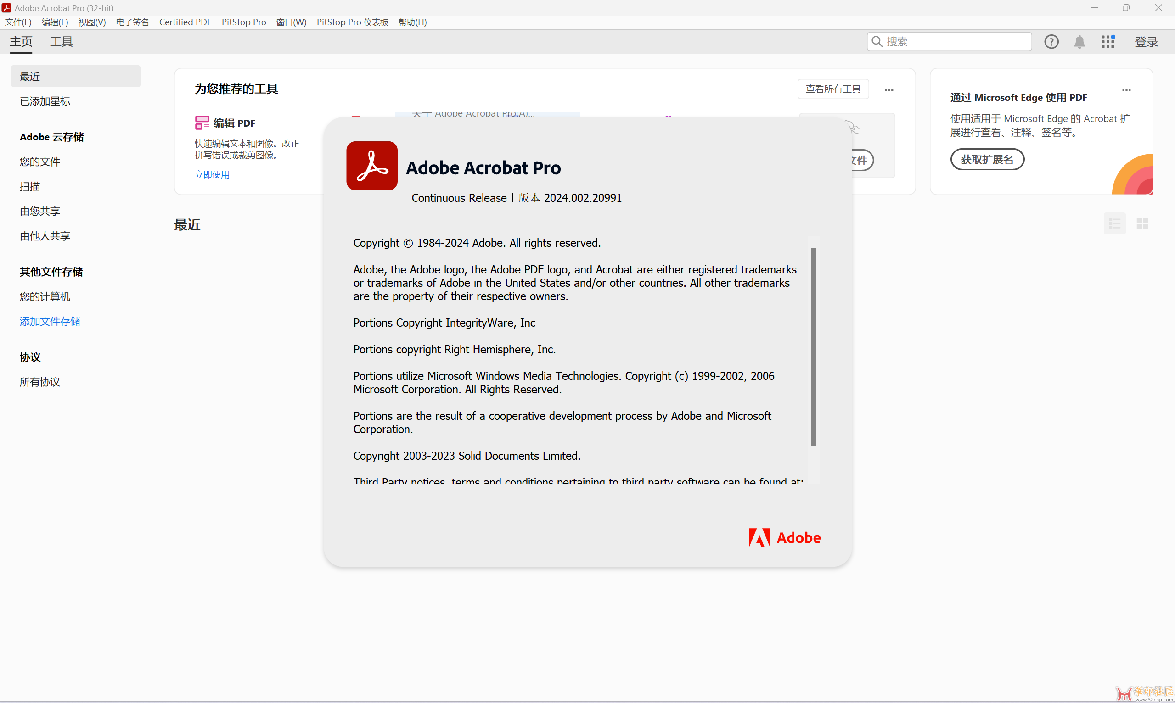Viewport: 1175px width, 703px height.
Task: Open the 文件(F) menu
Action: 18,22
